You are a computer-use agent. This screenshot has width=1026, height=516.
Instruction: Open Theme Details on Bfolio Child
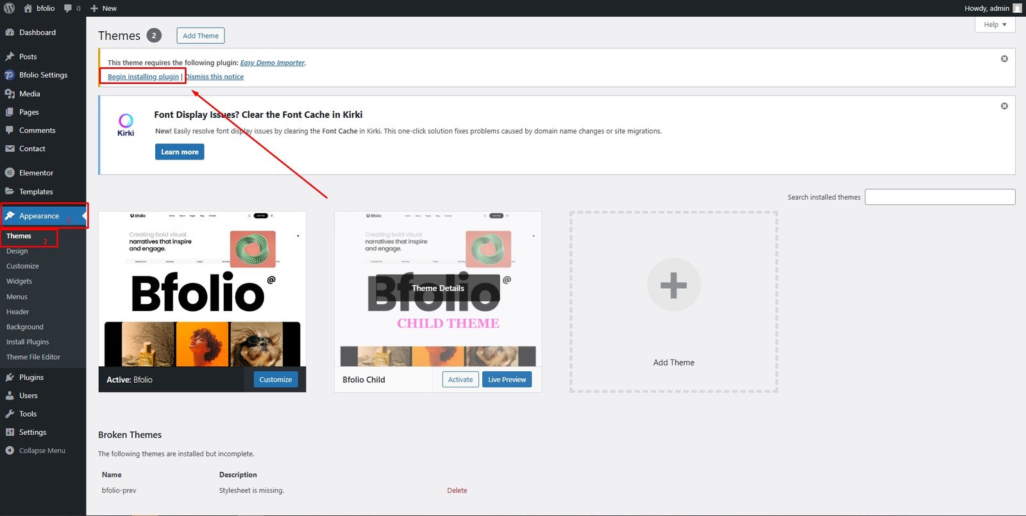pos(438,288)
